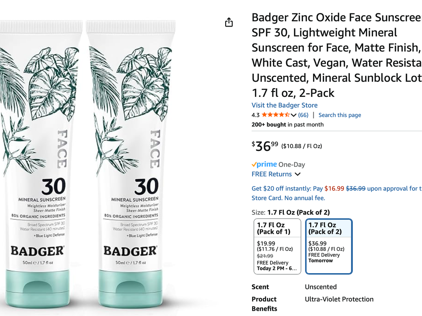Open the (66) customer reviews link
This screenshot has width=422, height=316.
click(x=303, y=115)
